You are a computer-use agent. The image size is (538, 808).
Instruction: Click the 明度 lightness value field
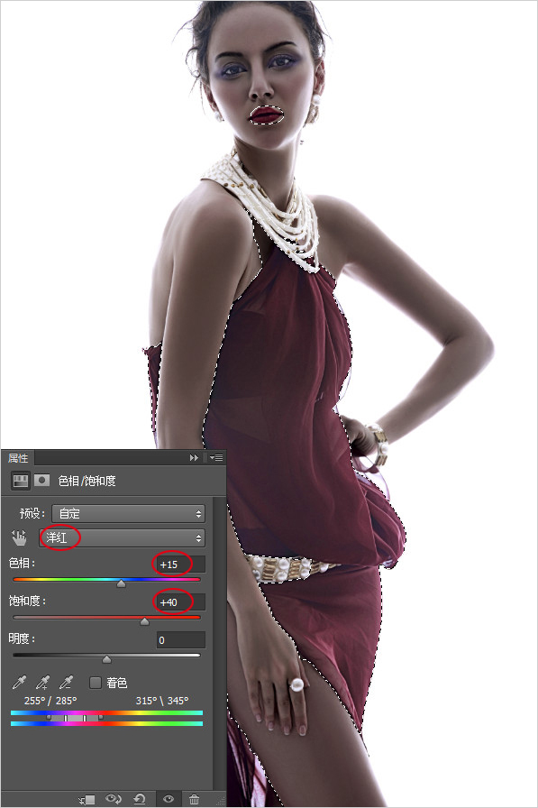[x=181, y=640]
